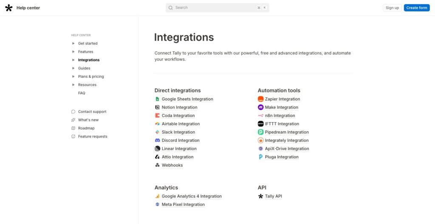This screenshot has height=224, width=435.
Task: Click the Slack icon
Action: tap(157, 132)
